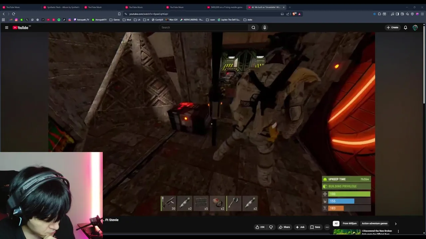426x239 pixels.
Task: Open more actions three-dot menu under video
Action: [327, 227]
